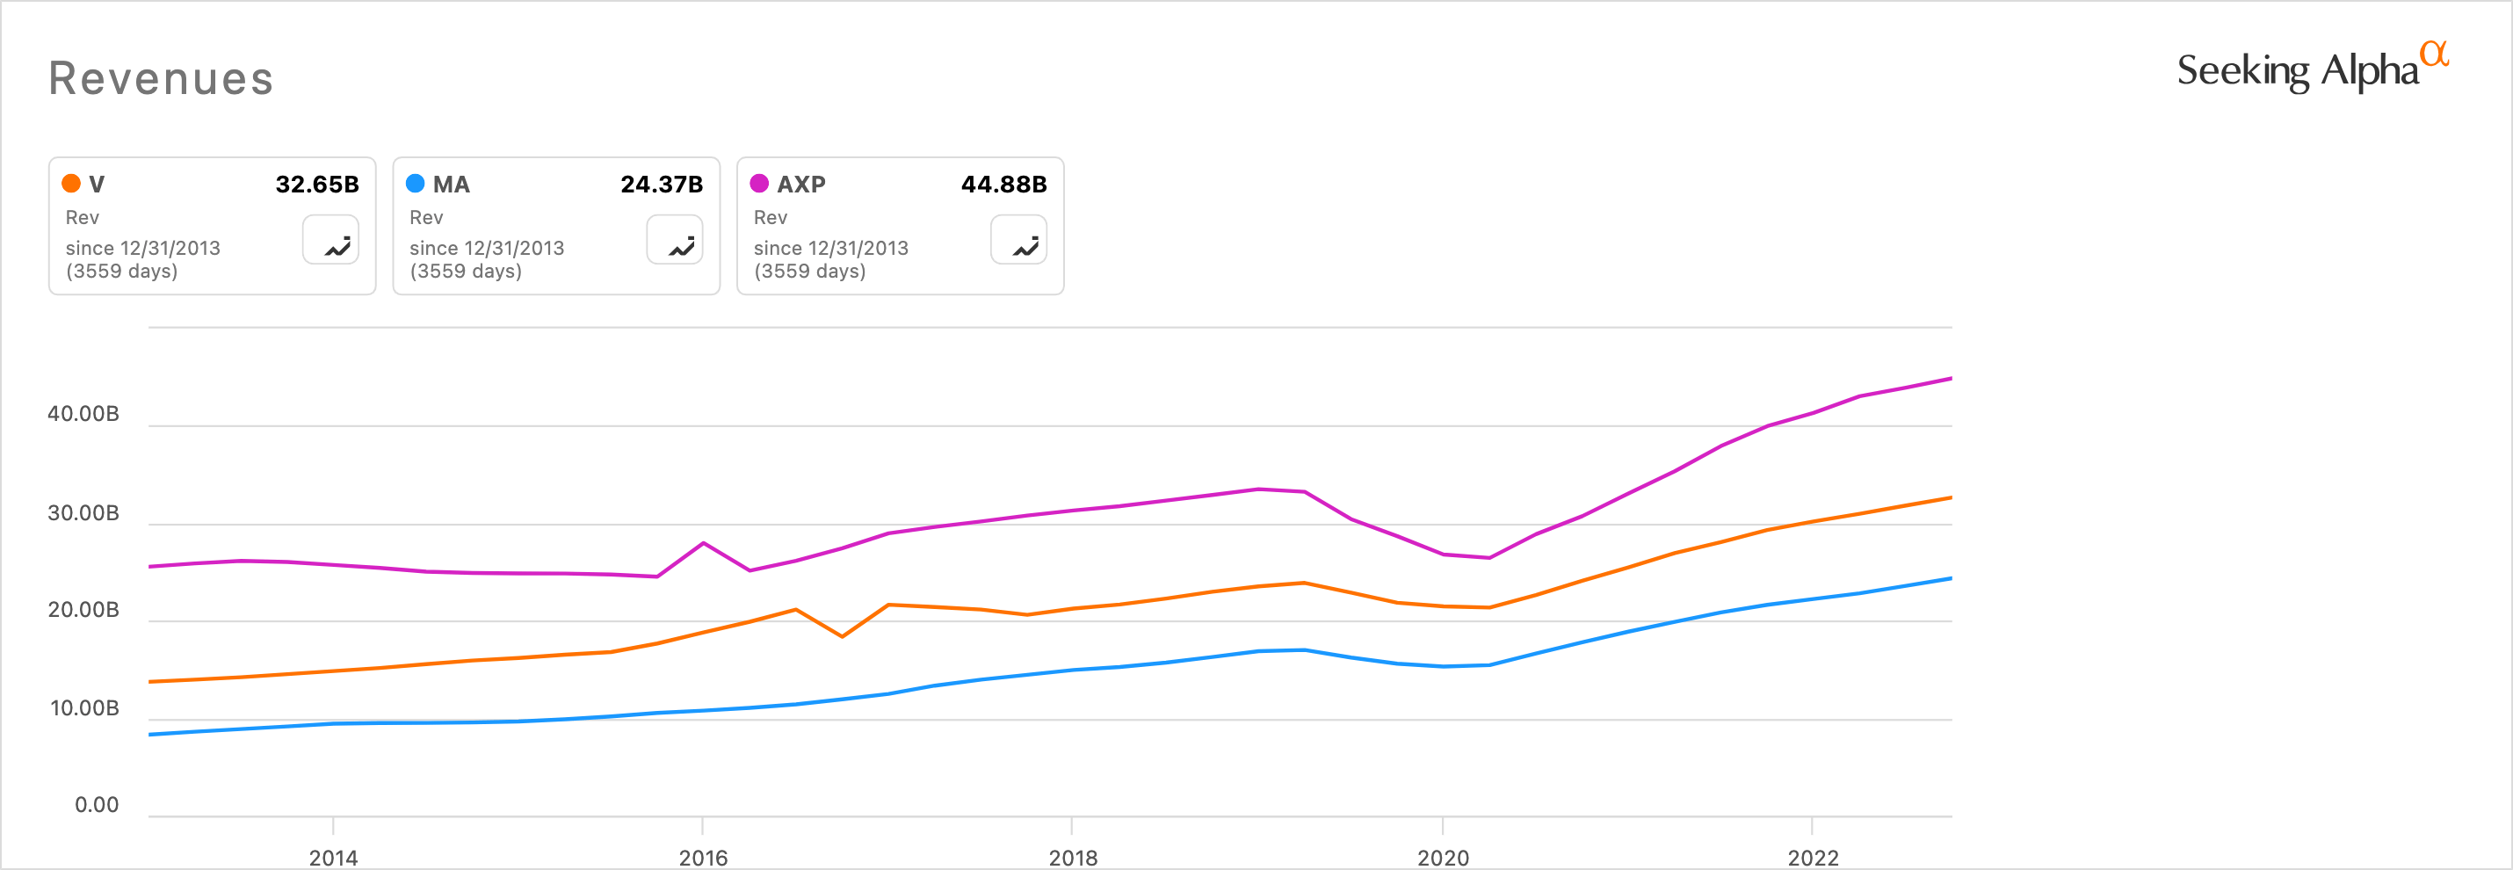Click the trend chart icon in the AXP card
Viewport: 2513px width, 870px height.
[x=1018, y=240]
